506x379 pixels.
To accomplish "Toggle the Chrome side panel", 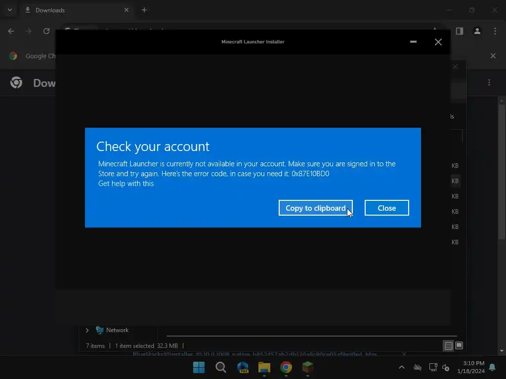I will pyautogui.click(x=460, y=31).
